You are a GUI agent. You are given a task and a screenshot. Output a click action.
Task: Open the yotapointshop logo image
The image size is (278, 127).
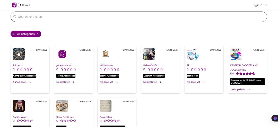click(x=62, y=54)
